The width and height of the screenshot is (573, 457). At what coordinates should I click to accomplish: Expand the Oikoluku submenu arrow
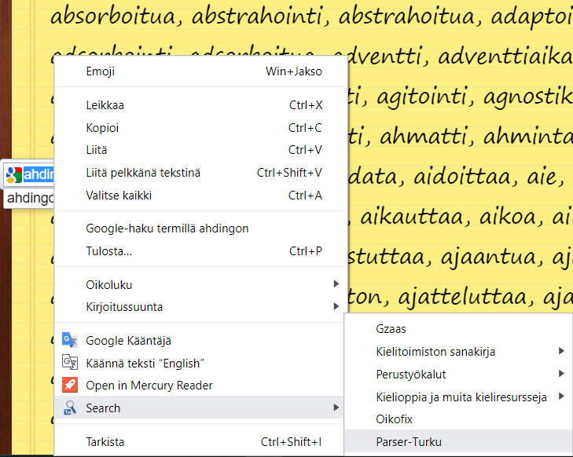pyautogui.click(x=336, y=284)
